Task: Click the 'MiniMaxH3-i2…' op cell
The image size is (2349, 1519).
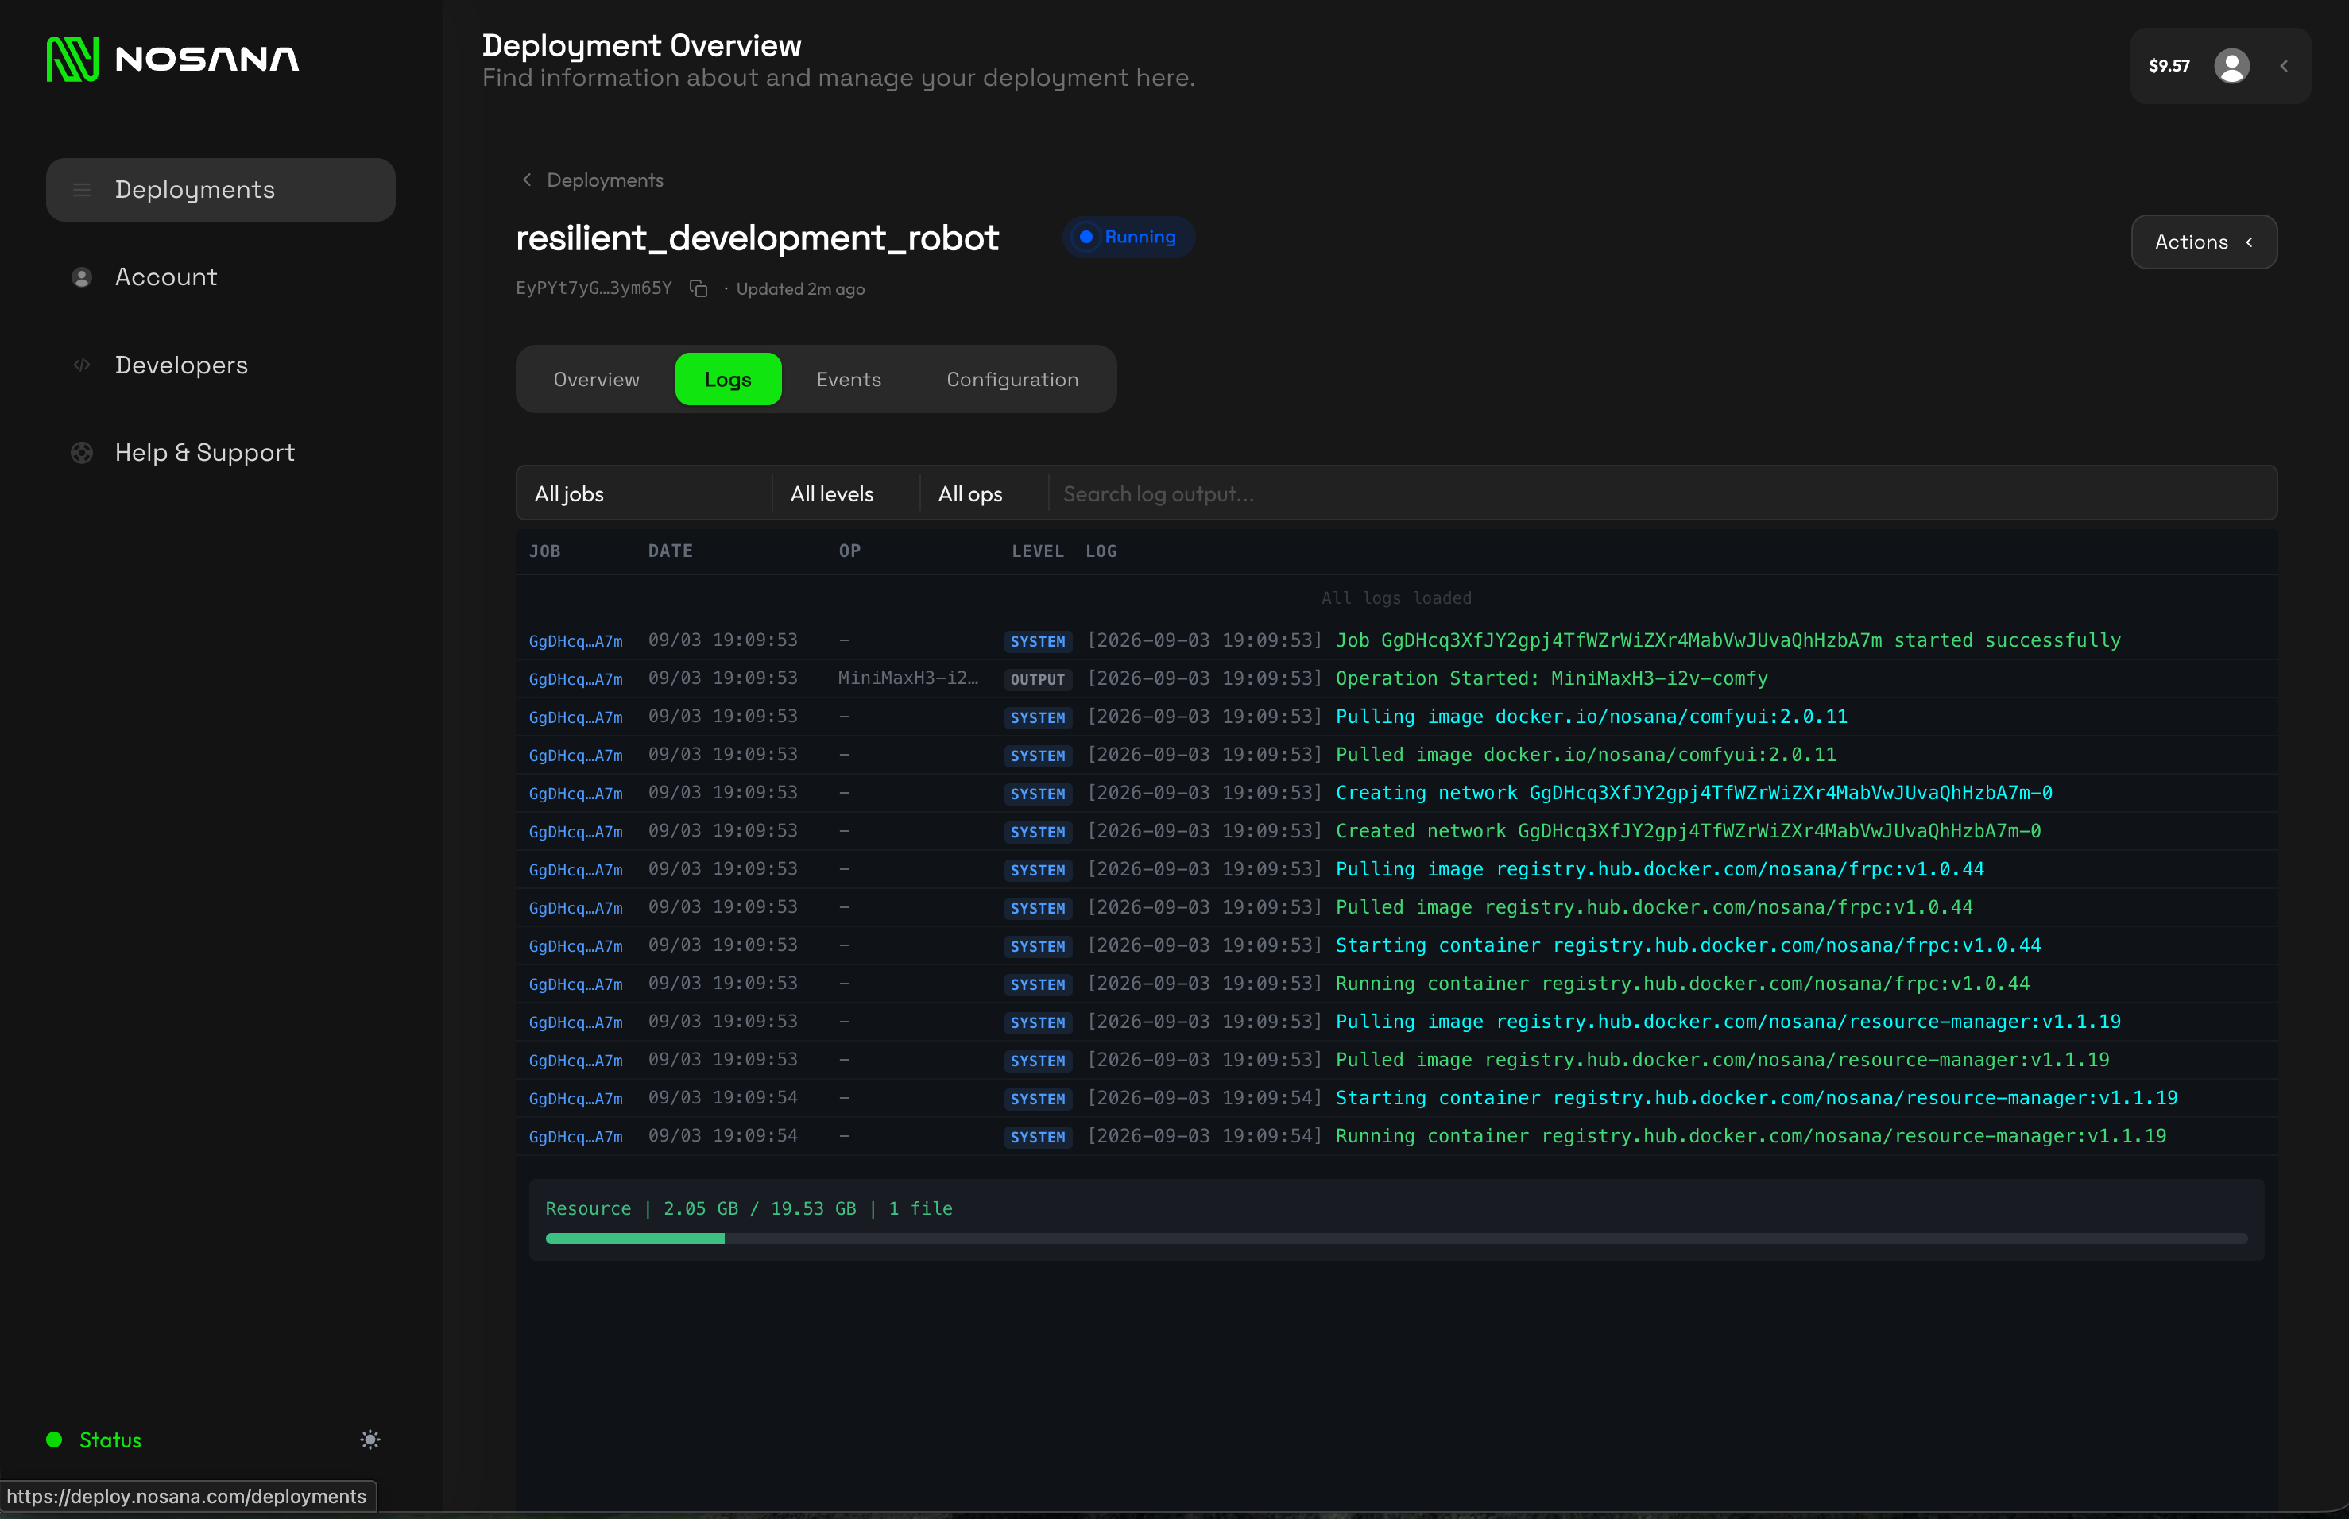Action: [907, 678]
